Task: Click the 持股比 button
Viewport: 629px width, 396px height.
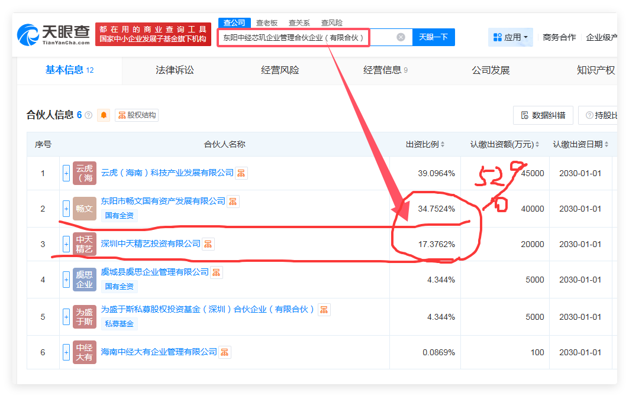Action: [x=598, y=115]
